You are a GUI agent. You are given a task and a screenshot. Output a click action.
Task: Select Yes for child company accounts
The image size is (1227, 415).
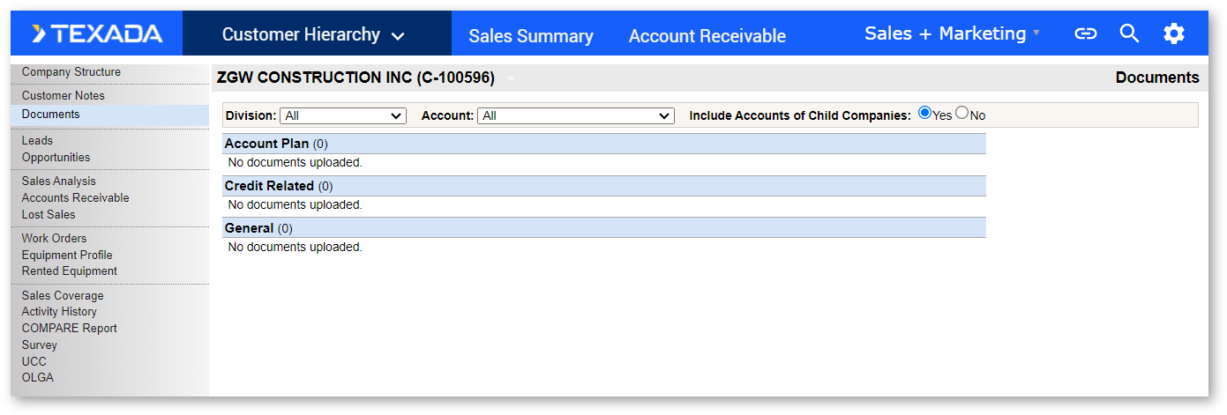click(x=924, y=113)
